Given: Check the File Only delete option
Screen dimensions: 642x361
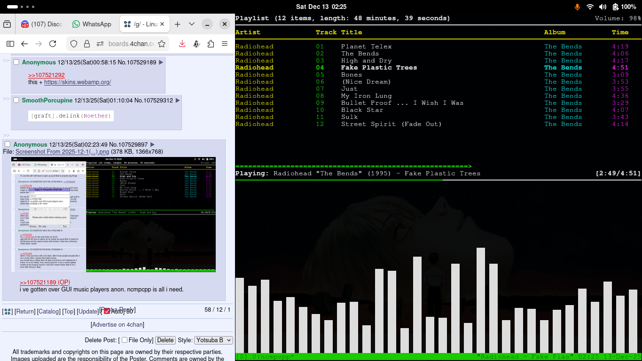Looking at the screenshot, I should [x=125, y=340].
